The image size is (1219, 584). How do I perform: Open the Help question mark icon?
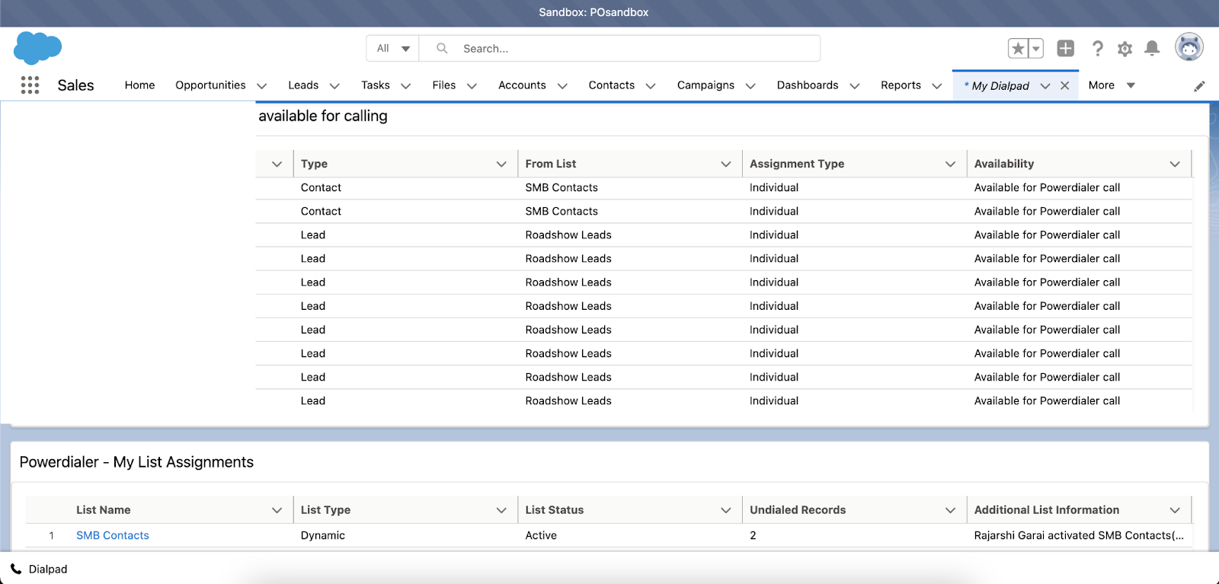pyautogui.click(x=1097, y=49)
